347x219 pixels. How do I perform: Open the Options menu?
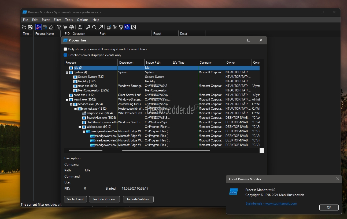[x=83, y=20]
